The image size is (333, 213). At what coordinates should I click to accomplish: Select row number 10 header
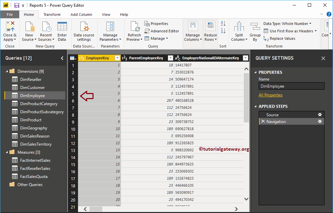73,129
